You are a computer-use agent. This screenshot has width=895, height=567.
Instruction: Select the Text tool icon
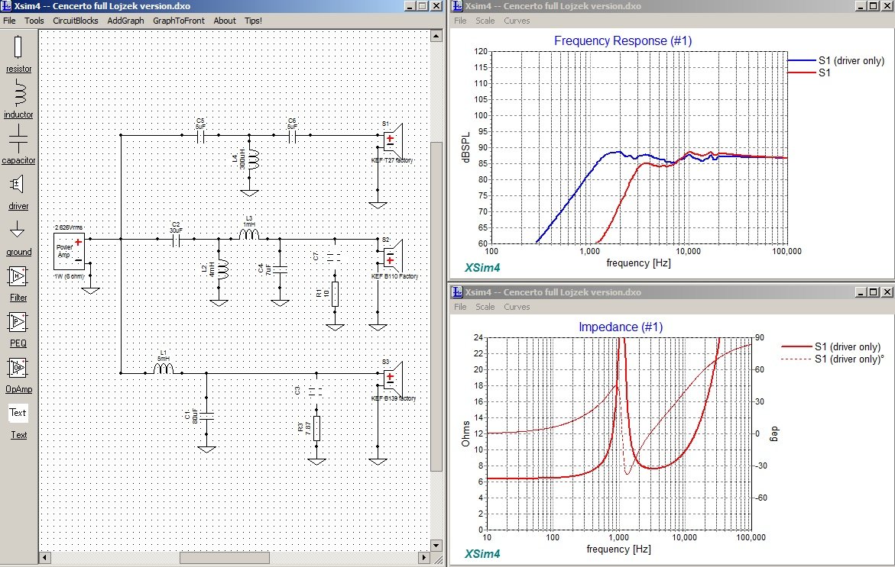[18, 413]
